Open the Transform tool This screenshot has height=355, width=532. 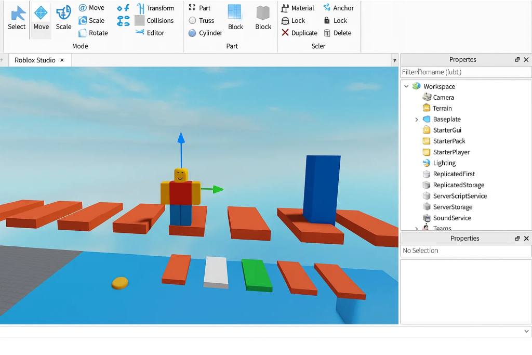(155, 8)
